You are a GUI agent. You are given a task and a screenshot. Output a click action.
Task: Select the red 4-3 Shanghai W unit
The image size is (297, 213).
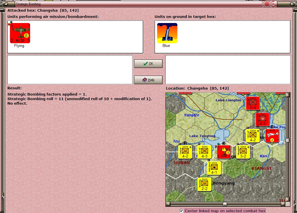click(x=262, y=119)
